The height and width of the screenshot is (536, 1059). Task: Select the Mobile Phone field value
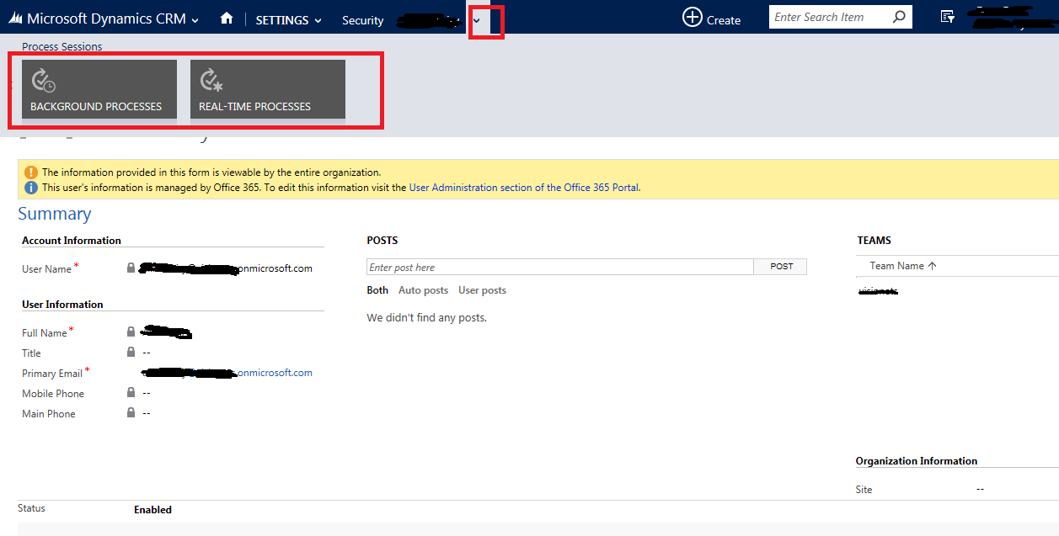point(147,393)
